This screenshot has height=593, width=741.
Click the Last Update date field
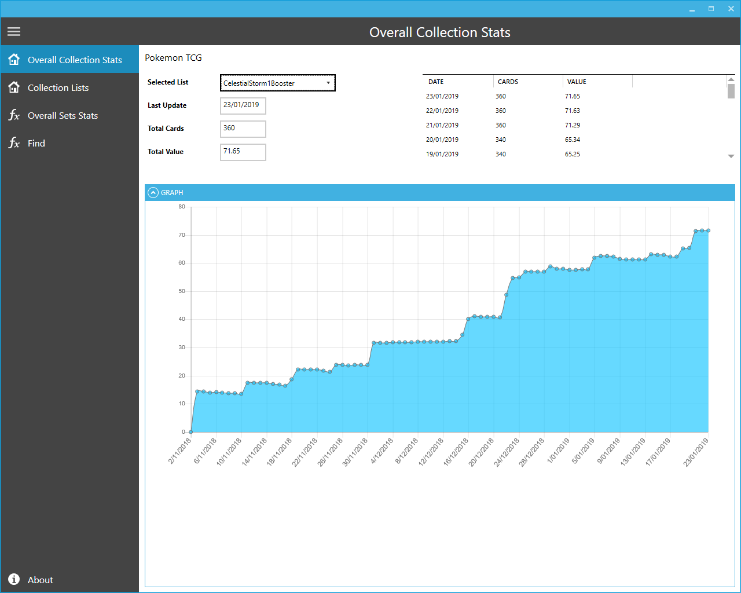point(243,106)
